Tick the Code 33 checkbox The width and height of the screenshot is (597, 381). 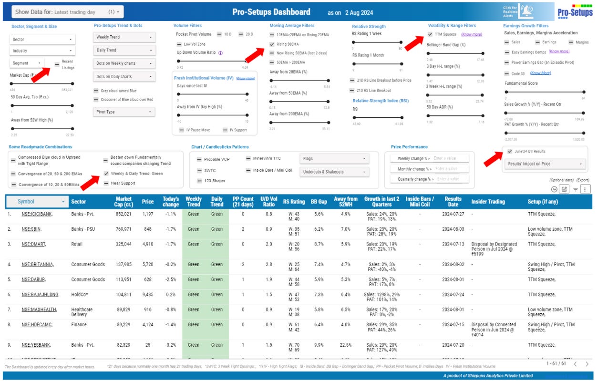pos(507,73)
